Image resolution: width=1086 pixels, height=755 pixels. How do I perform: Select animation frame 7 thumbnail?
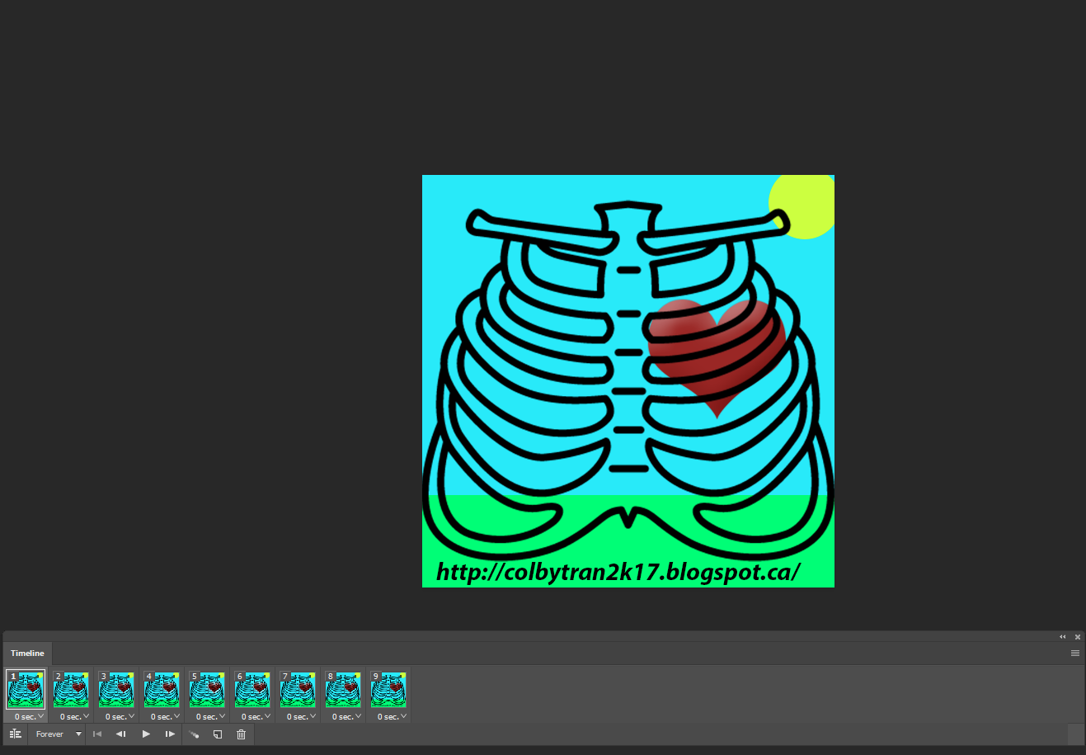(298, 689)
